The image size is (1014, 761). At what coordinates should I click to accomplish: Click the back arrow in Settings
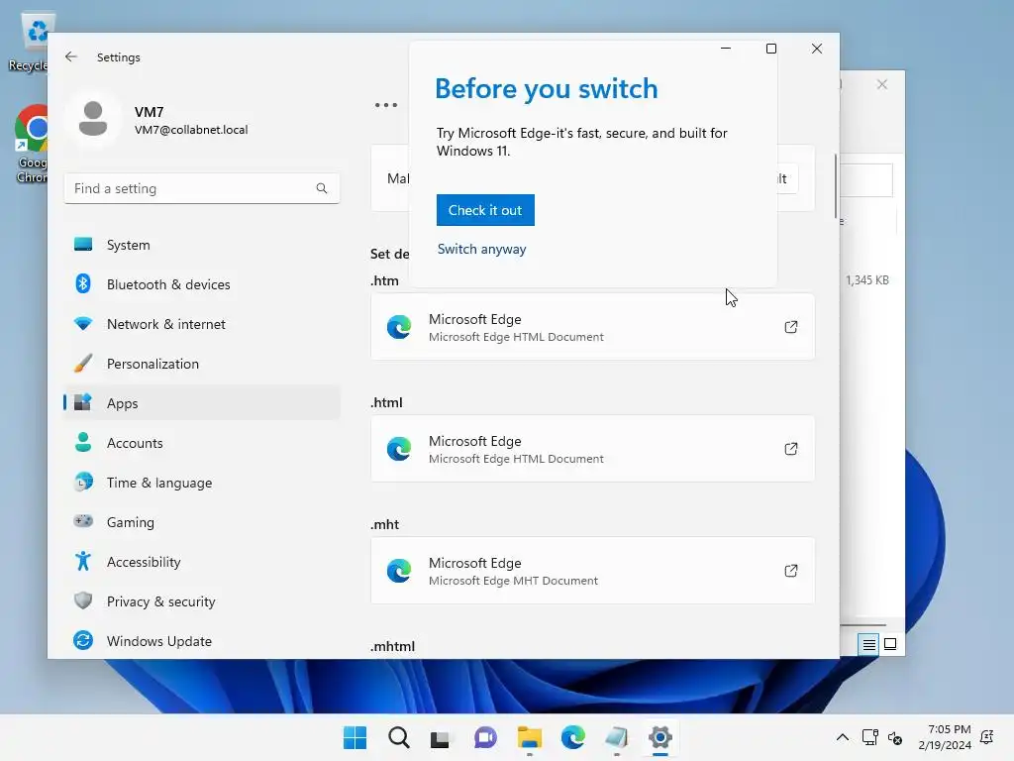71,56
